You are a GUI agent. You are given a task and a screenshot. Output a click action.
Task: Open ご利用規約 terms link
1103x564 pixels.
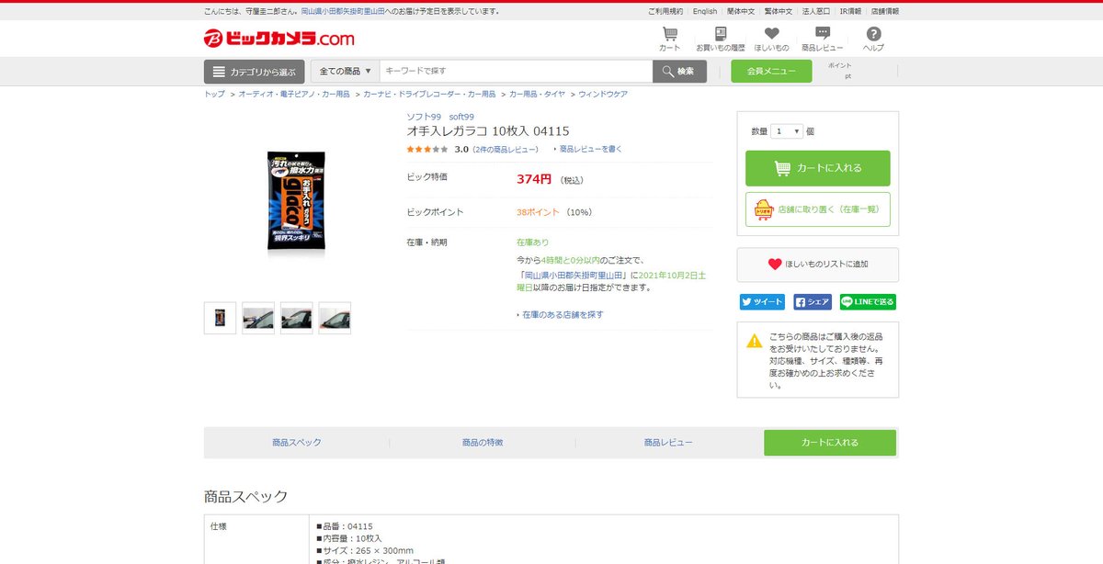665,12
